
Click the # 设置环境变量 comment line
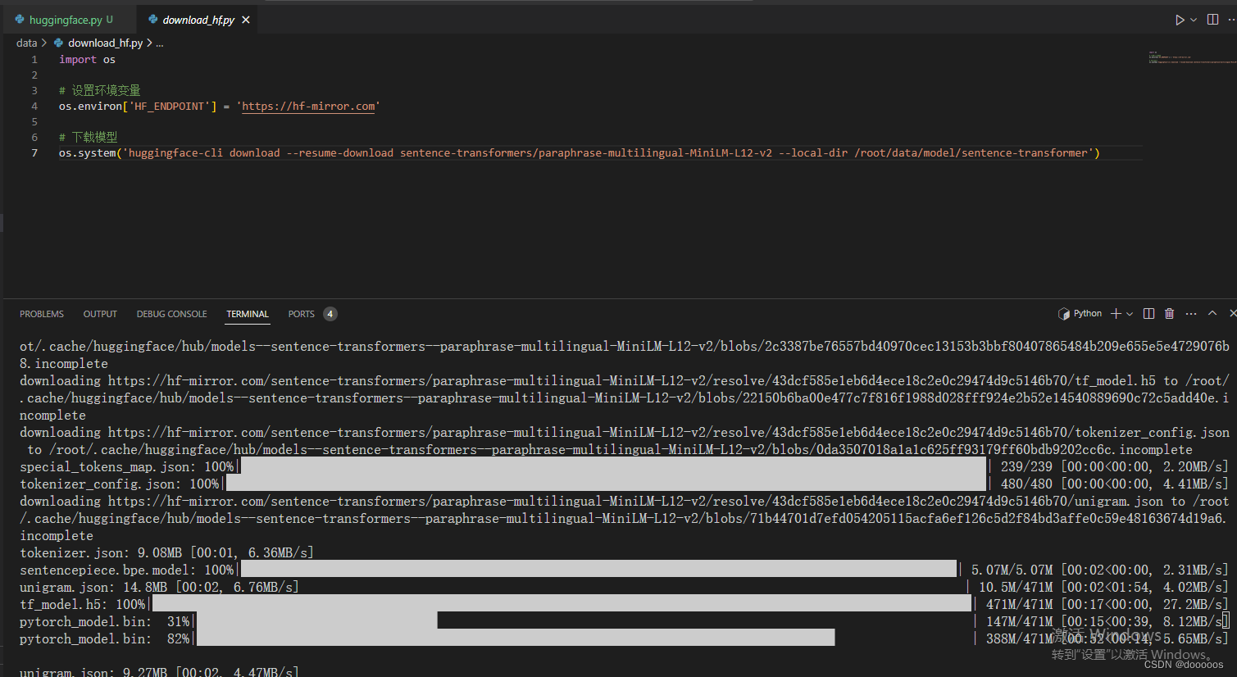[99, 91]
